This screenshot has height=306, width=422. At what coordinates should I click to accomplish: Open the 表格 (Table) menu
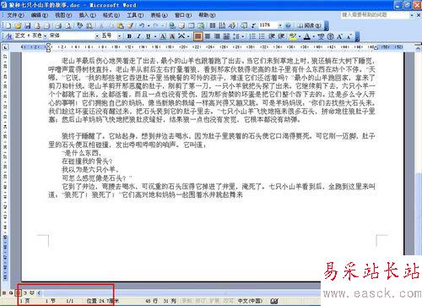point(159,15)
